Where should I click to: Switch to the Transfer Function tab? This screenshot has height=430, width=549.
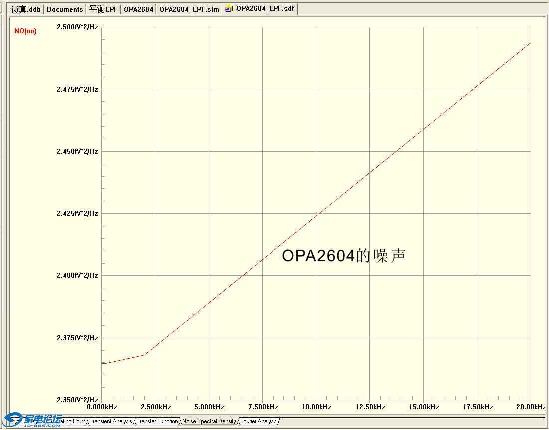pyautogui.click(x=157, y=421)
